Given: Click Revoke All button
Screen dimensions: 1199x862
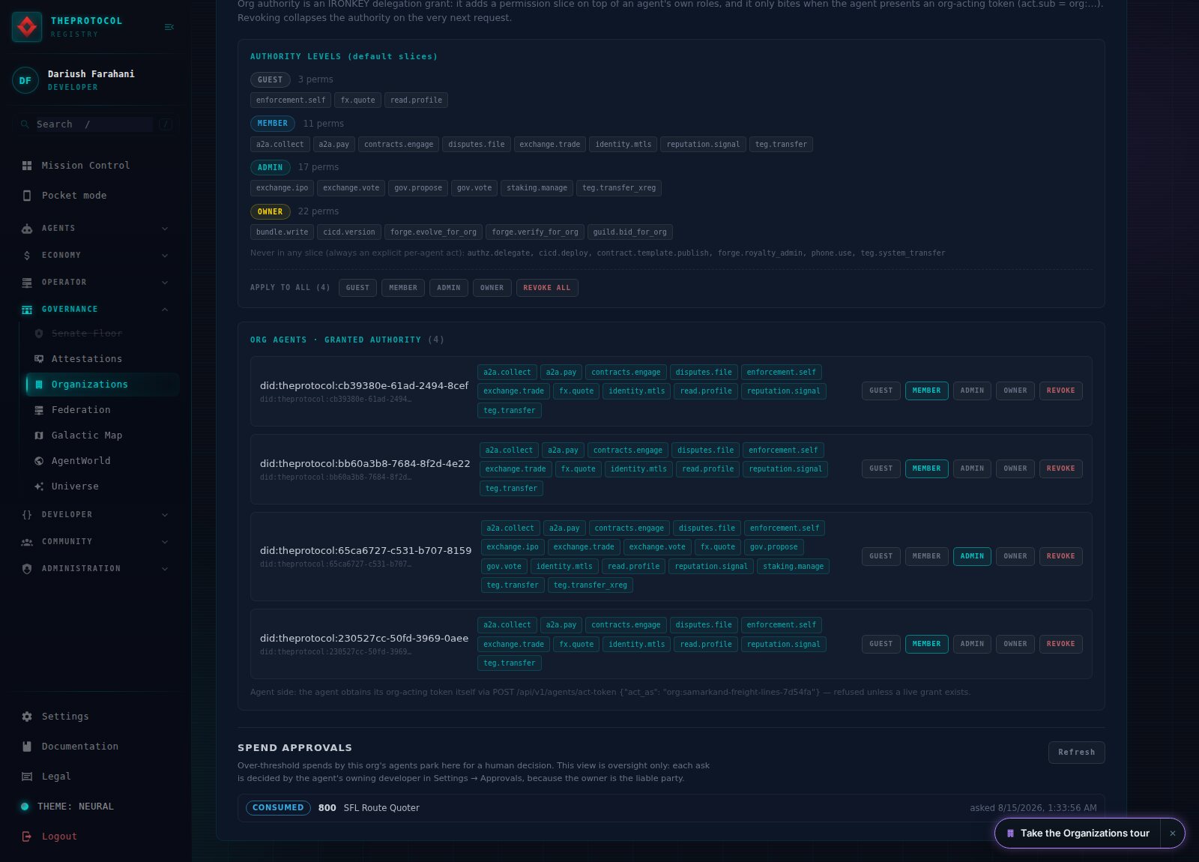Looking at the screenshot, I should click(x=547, y=288).
